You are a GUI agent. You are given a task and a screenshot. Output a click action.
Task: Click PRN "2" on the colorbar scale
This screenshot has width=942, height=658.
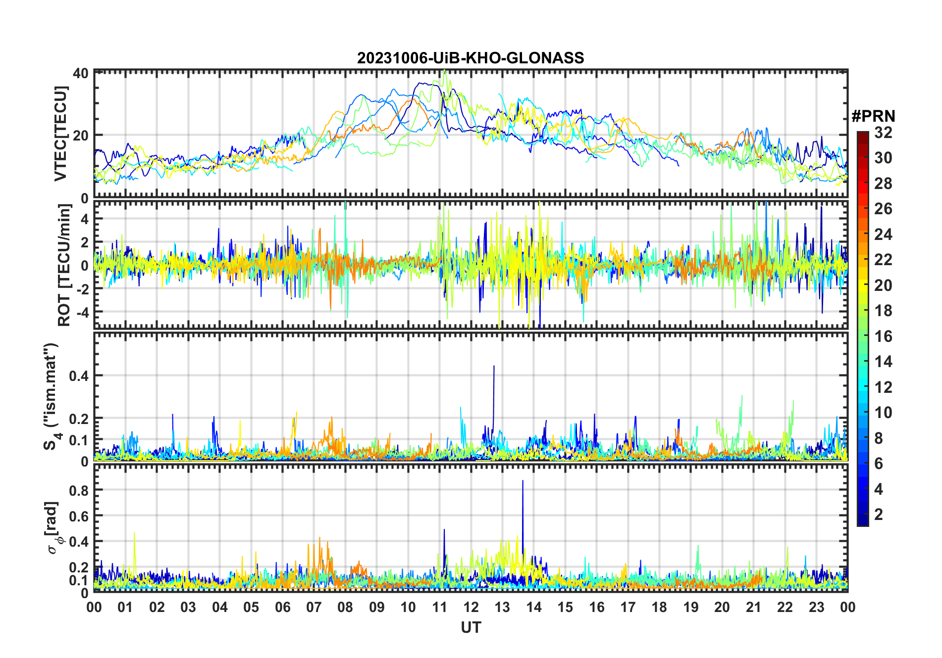(x=879, y=515)
